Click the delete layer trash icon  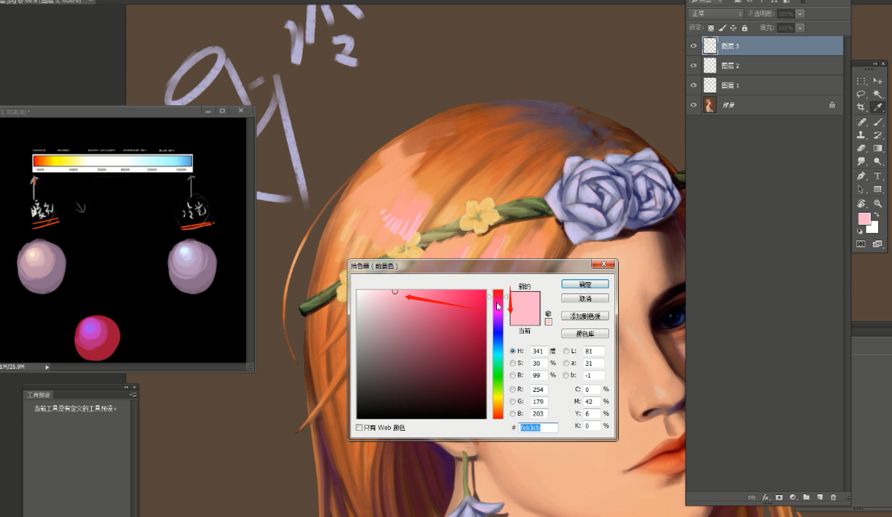833,497
